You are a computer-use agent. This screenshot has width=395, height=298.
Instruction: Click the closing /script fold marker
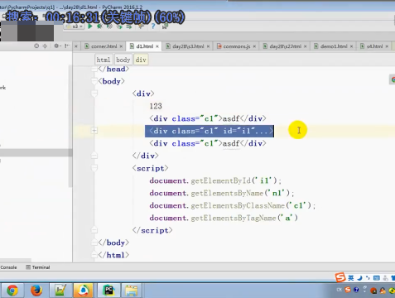point(94,230)
